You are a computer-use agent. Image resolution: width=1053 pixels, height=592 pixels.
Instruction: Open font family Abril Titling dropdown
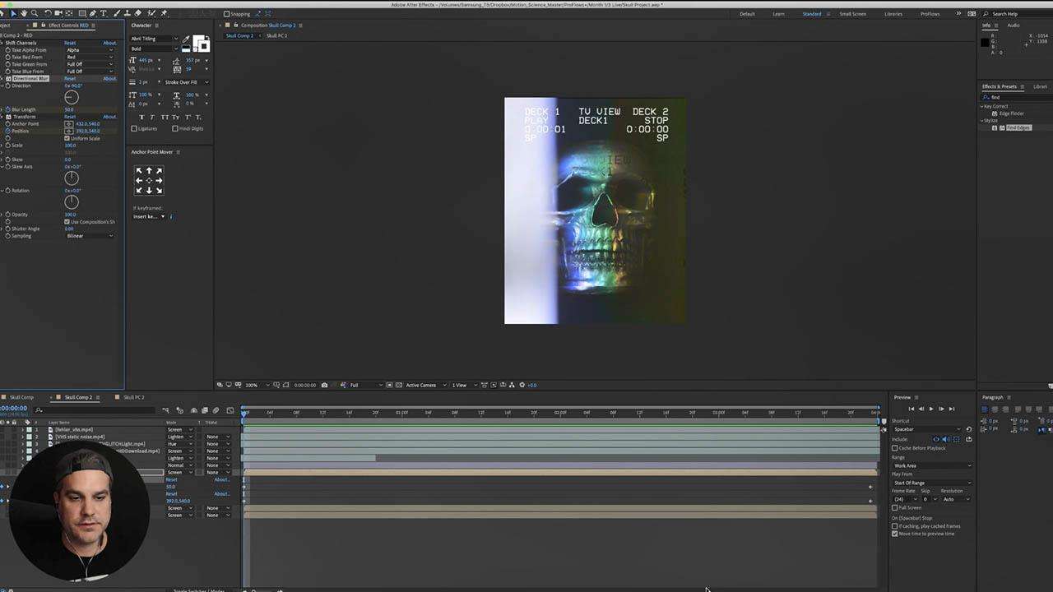pos(154,39)
